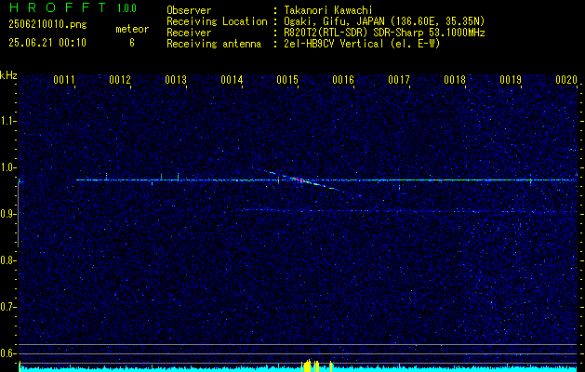Click the observer name Takanori Kawachi
Image resolution: width=585 pixels, height=372 pixels.
328,10
